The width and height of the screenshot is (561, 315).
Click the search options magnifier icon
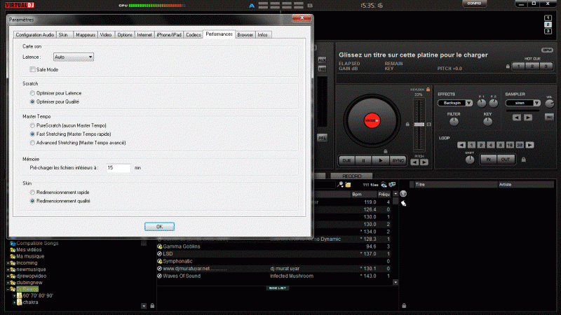click(x=340, y=185)
